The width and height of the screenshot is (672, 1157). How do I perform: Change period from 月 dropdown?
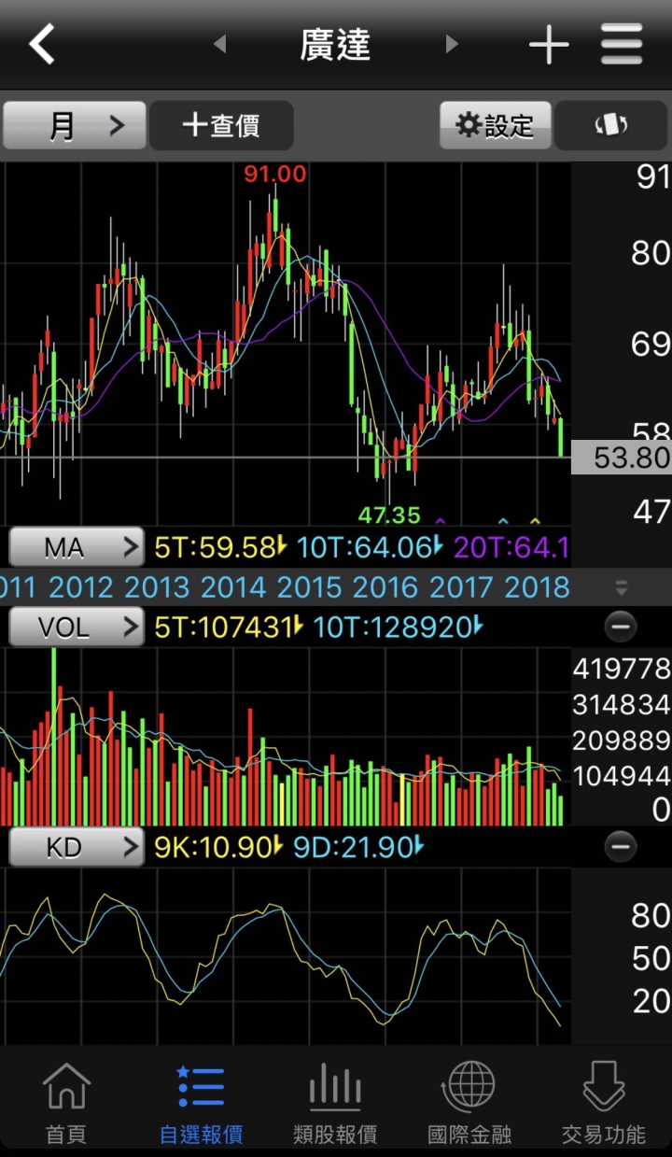click(75, 125)
